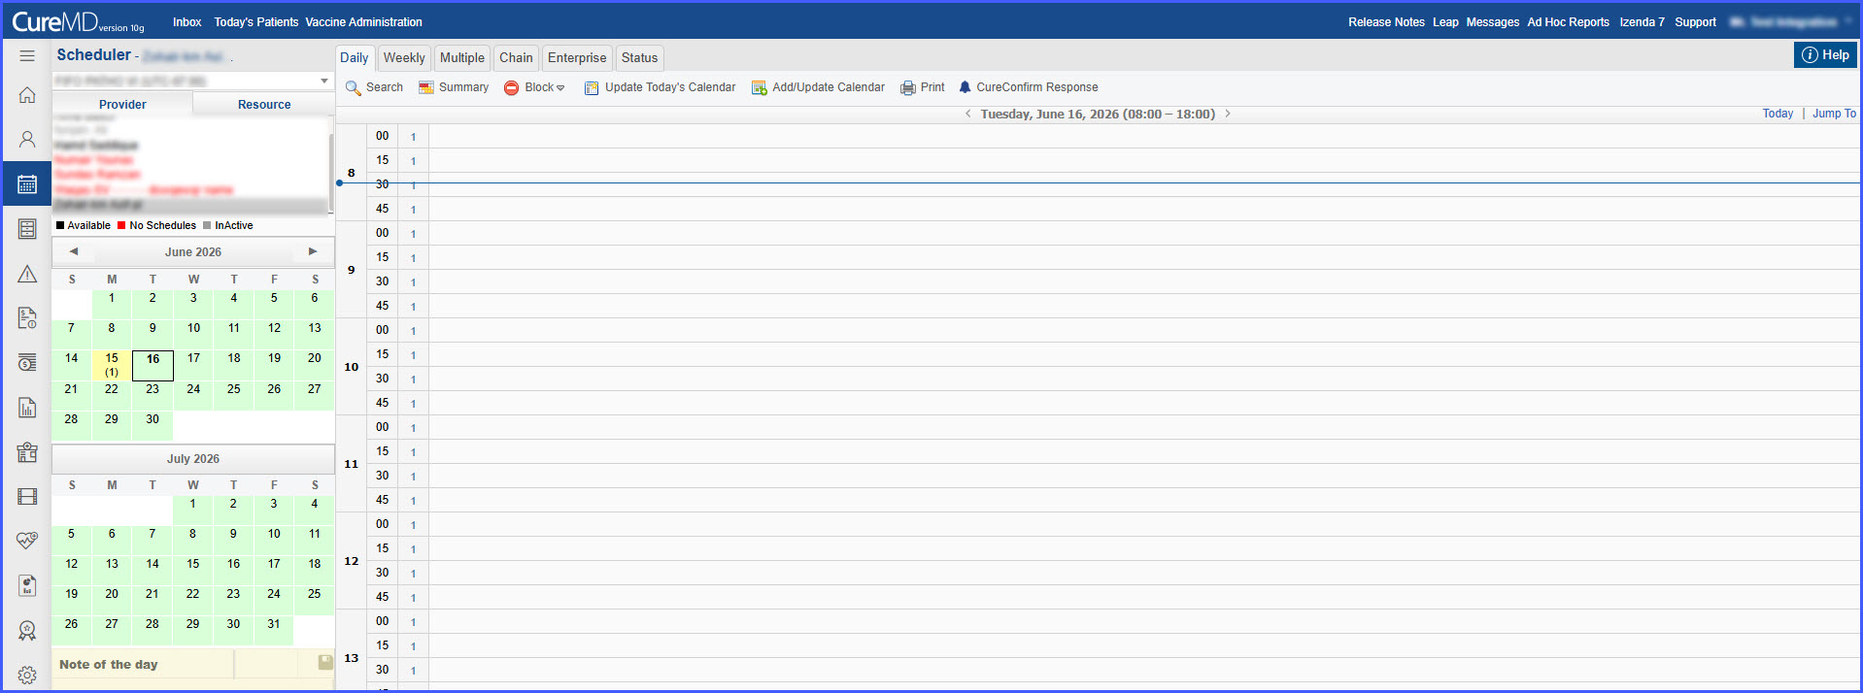Image resolution: width=1863 pixels, height=693 pixels.
Task: Switch to the Resource tab
Action: [264, 105]
